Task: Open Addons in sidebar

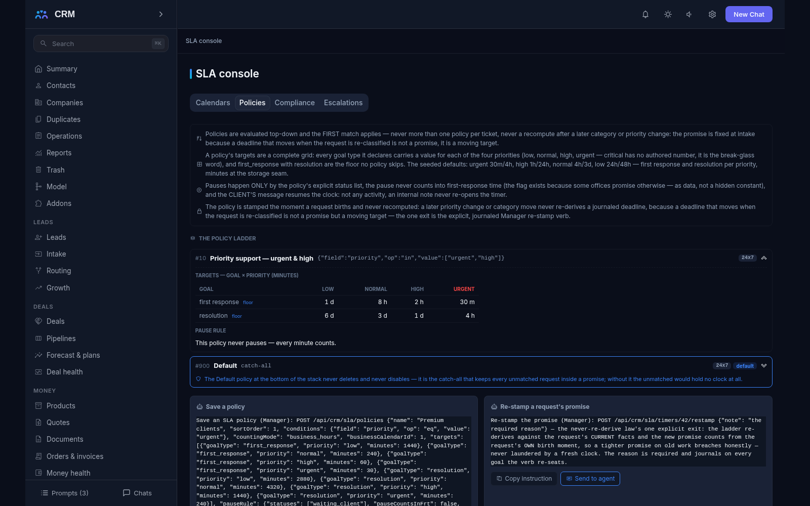Action: coord(101,203)
